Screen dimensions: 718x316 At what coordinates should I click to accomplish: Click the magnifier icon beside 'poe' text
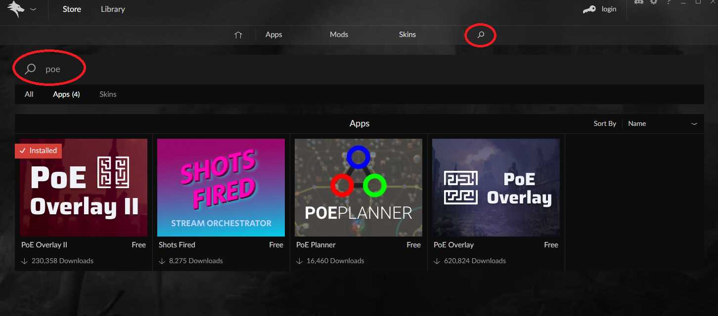(31, 69)
